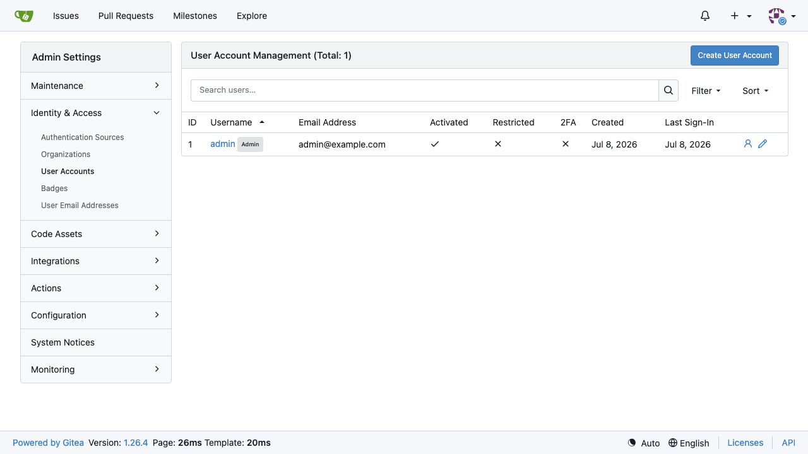Viewport: 808px width, 454px height.
Task: Open the Sort dropdown
Action: [x=756, y=91]
